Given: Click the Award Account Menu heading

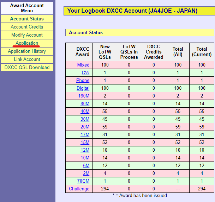Looking at the screenshot, I should point(27,8).
